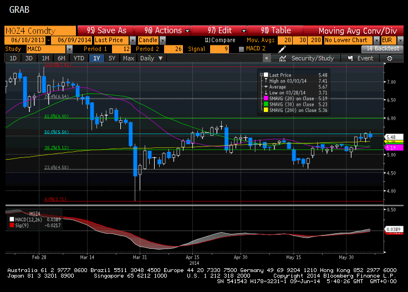Screen dimensions: 408x292
Task: Click the magenta SMAVG (20) swatch
Action: [x=266, y=99]
